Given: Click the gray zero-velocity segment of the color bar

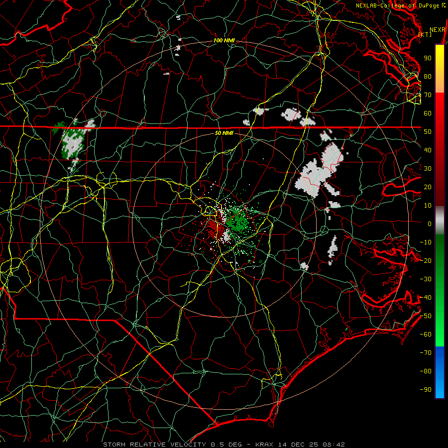Looking at the screenshot, I should click(x=440, y=221).
